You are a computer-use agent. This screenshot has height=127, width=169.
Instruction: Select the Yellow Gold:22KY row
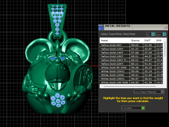pos(131,64)
